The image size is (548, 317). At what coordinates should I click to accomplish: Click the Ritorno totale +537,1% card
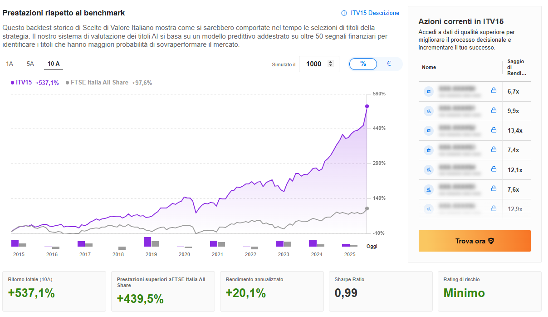[x=54, y=291]
